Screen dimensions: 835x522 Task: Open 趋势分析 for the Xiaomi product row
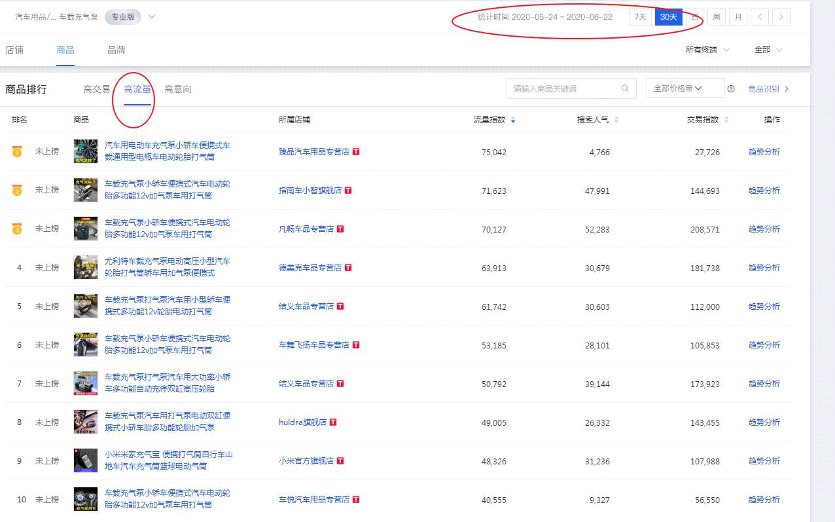point(764,461)
